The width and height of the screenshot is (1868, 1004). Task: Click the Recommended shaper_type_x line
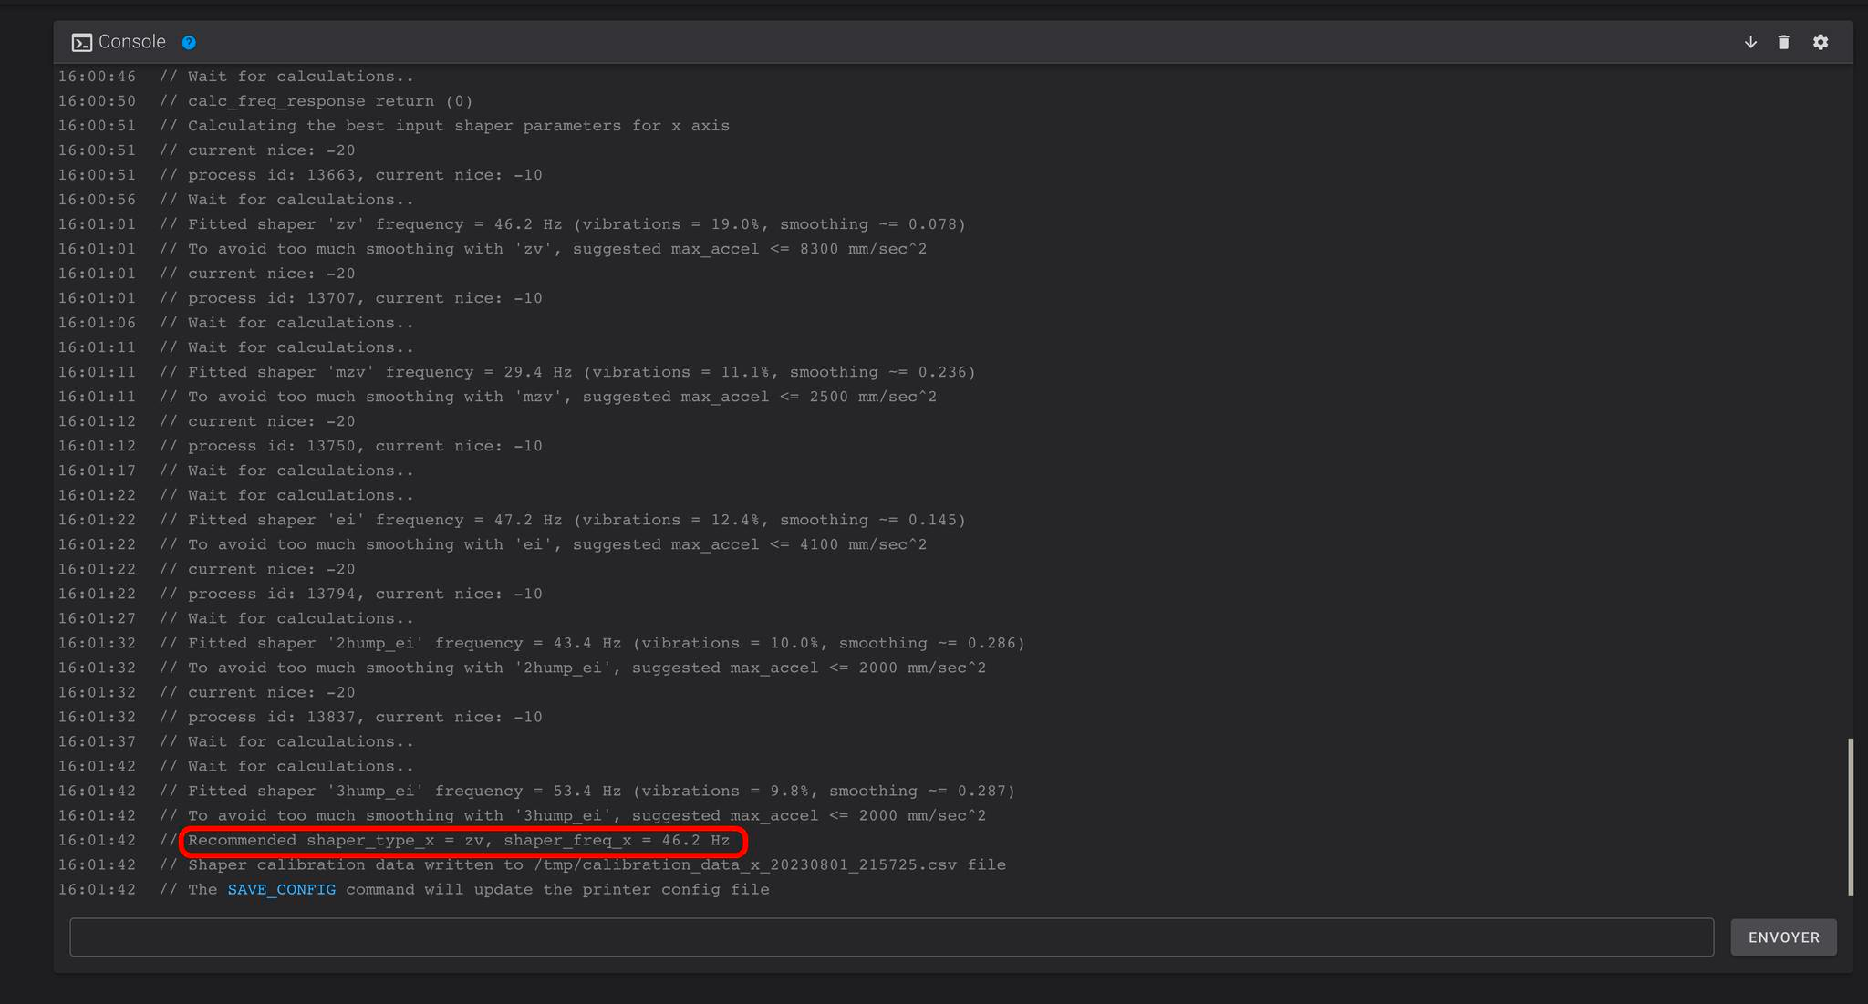coord(459,840)
